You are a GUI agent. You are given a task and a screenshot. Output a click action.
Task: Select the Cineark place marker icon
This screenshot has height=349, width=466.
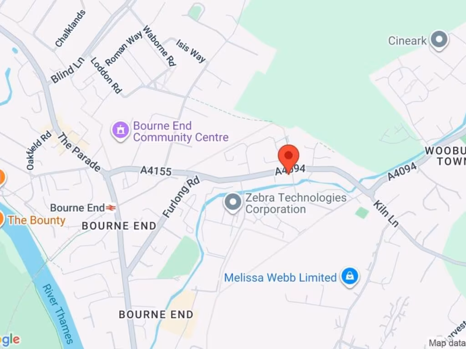[440, 40]
